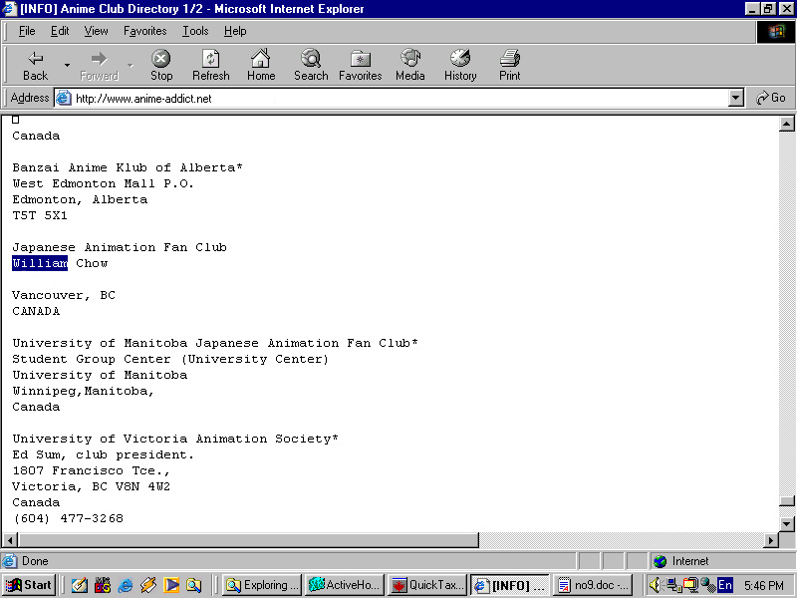Click the uppercase CANADA text
Screen dimensions: 797x598
tap(36, 311)
